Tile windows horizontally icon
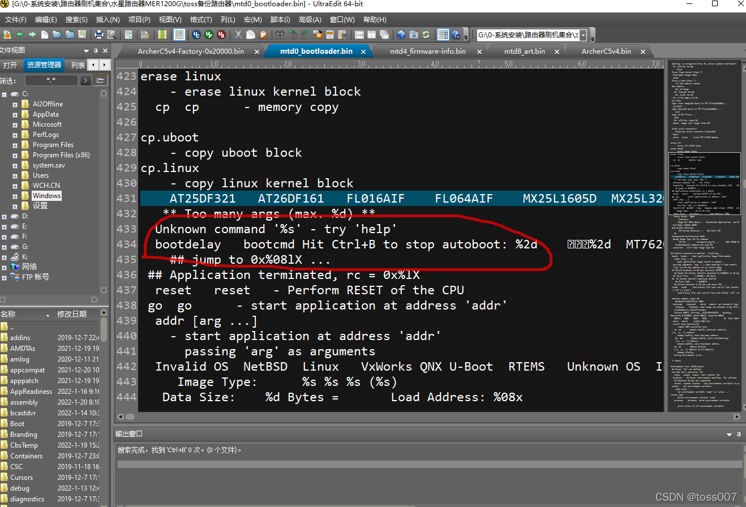The height and width of the screenshot is (507, 746). pyautogui.click(x=358, y=35)
